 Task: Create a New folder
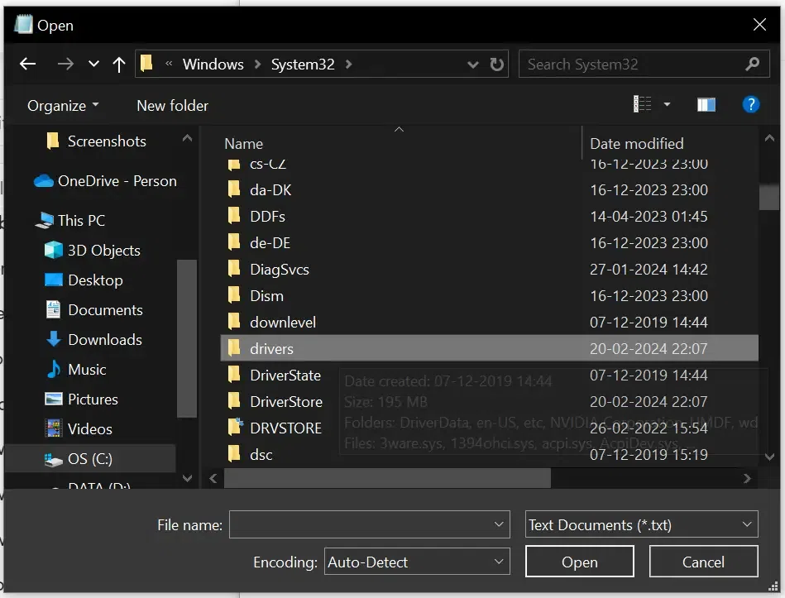pos(172,106)
